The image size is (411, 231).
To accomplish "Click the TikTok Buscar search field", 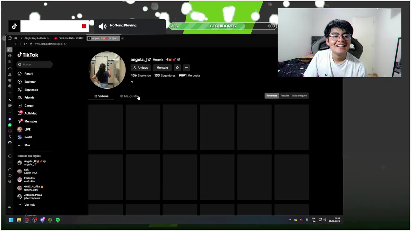I will [34, 64].
